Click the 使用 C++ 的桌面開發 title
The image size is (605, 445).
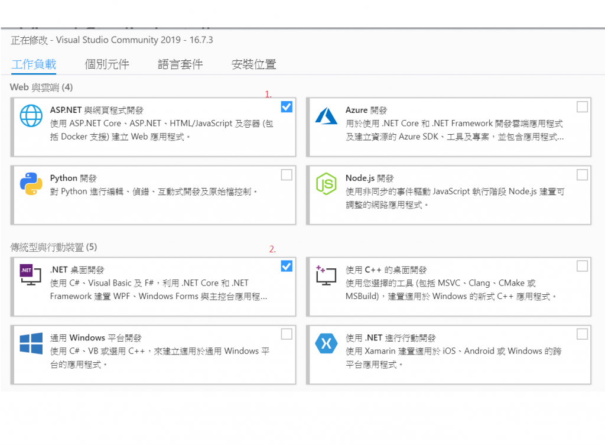pos(386,270)
